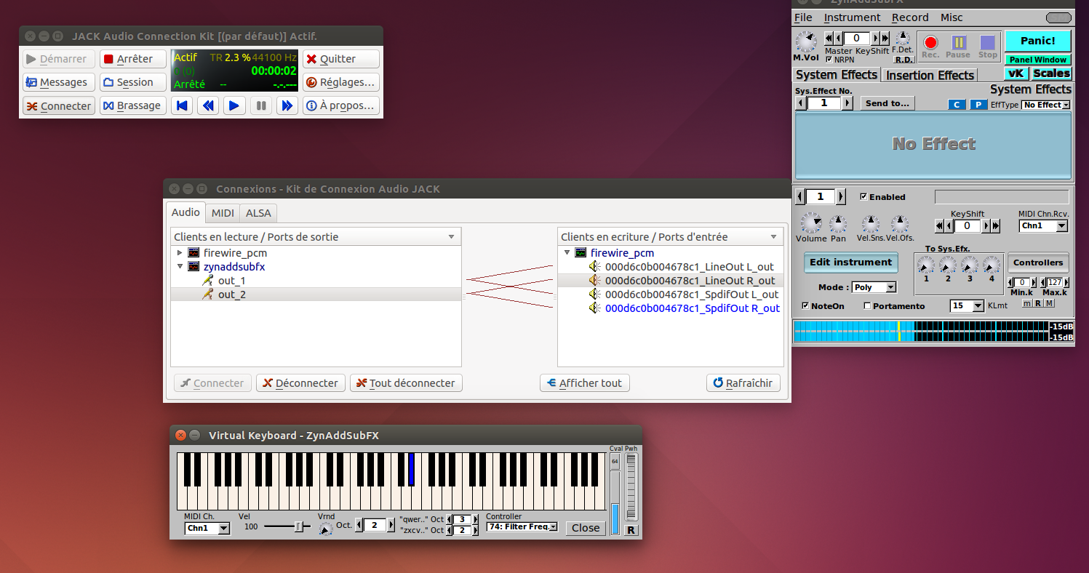Click the fast-forward transport button in JACK
Viewport: 1089px width, 573px height.
coord(287,106)
